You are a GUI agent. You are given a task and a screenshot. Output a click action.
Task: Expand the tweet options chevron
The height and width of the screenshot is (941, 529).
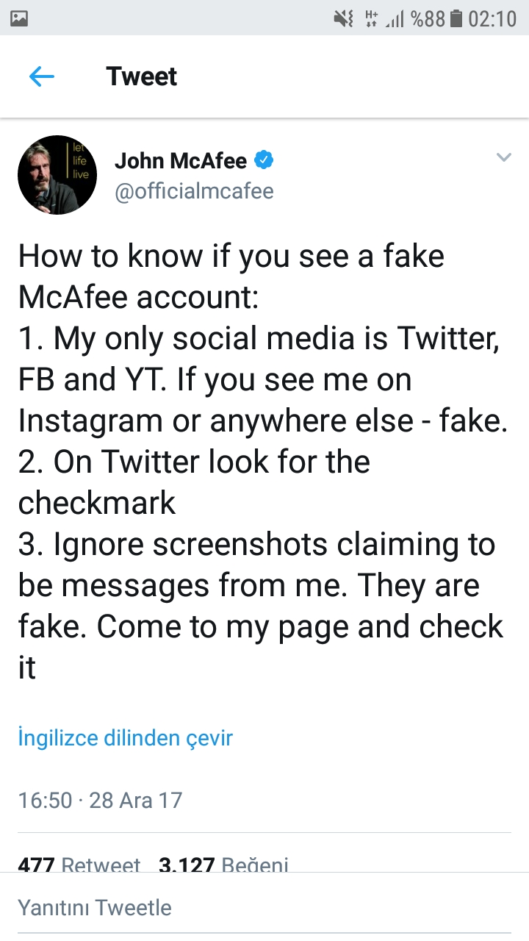point(503,157)
